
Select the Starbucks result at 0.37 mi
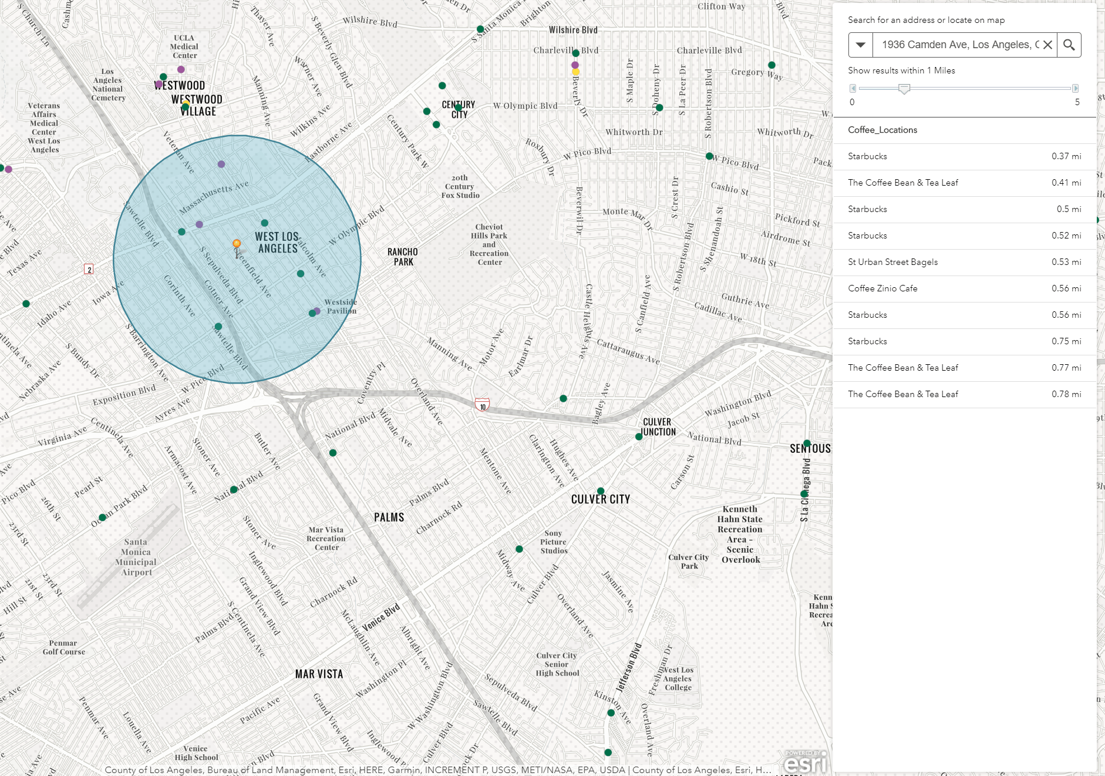pos(965,157)
